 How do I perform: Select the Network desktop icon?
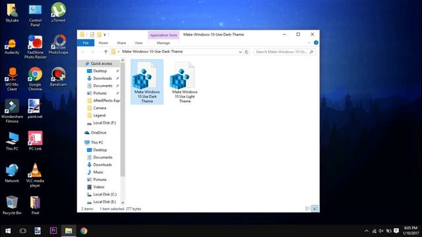click(12, 173)
